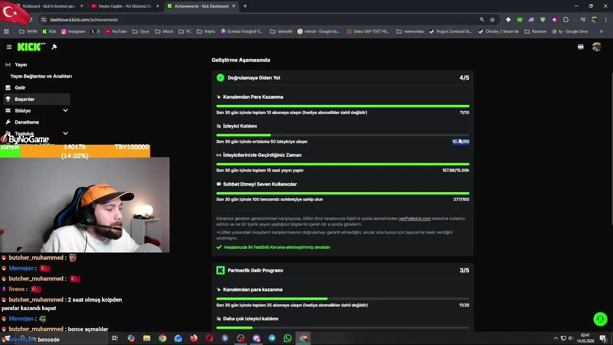Open the Kick bookmark in the bookmarks bar

49,32
